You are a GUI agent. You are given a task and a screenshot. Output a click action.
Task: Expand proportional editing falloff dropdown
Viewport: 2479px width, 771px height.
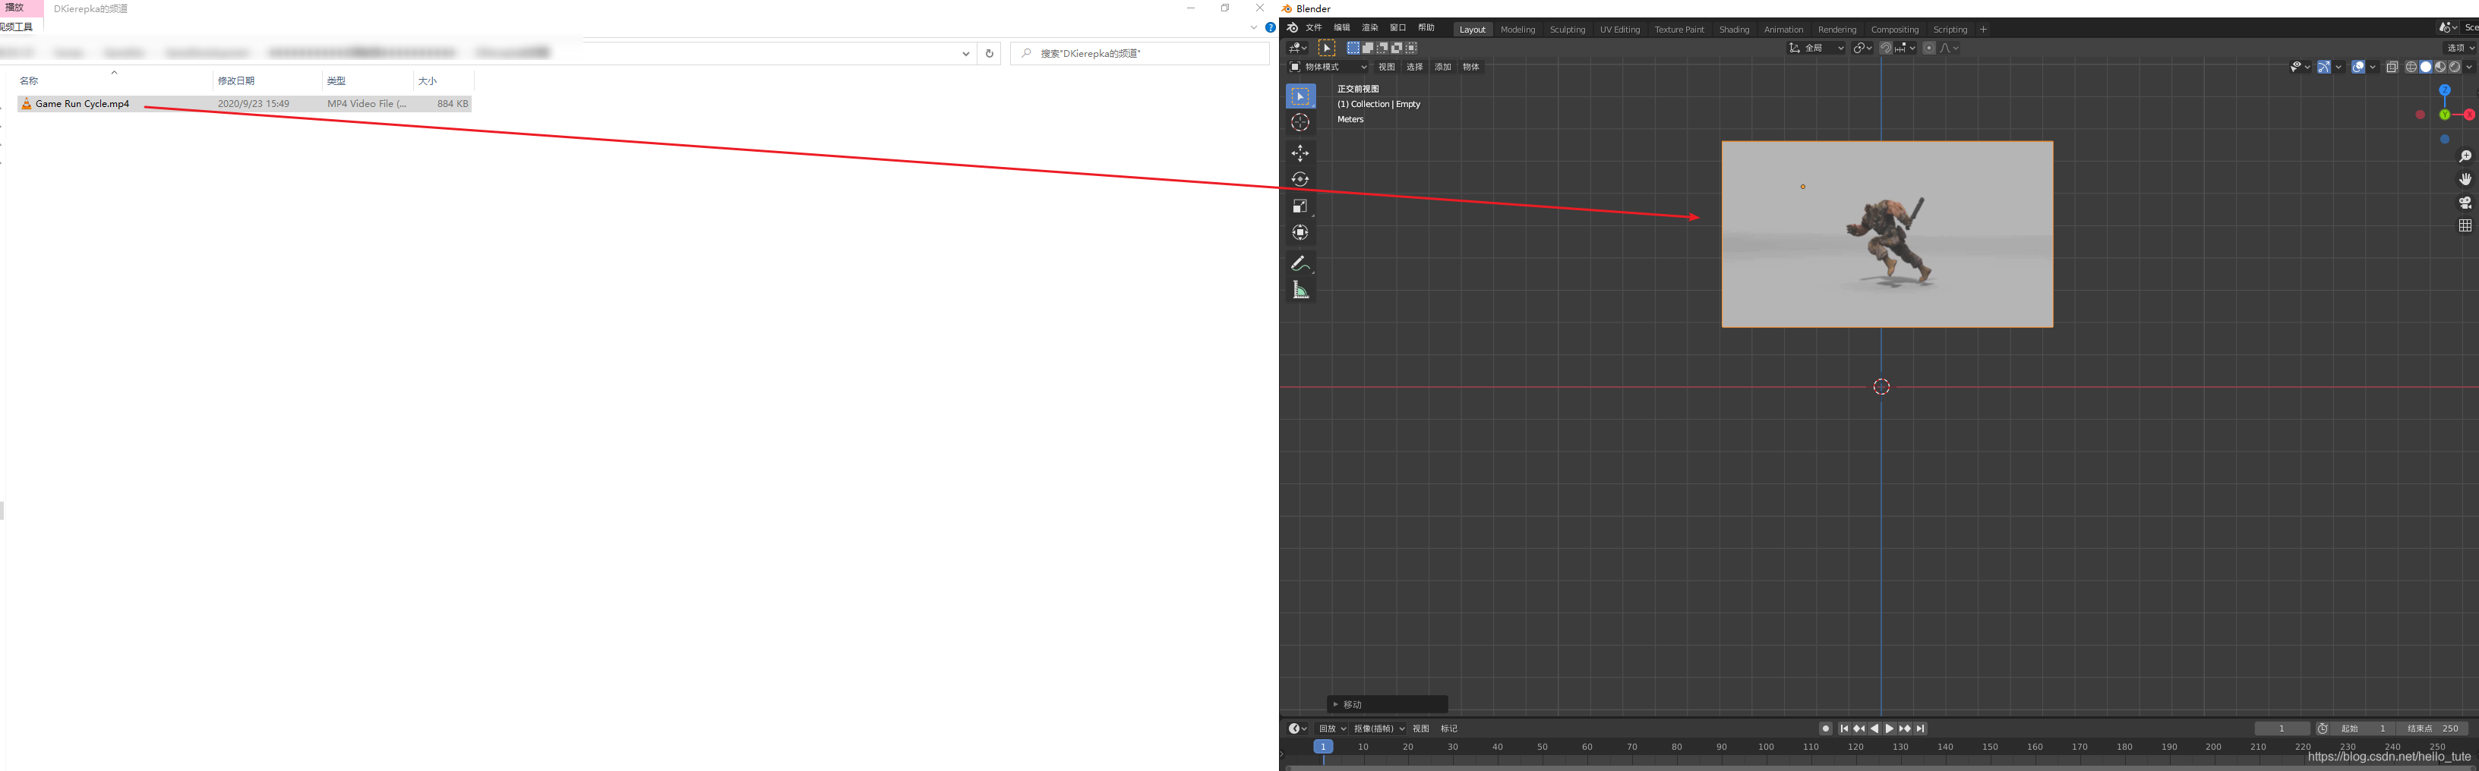[1949, 48]
